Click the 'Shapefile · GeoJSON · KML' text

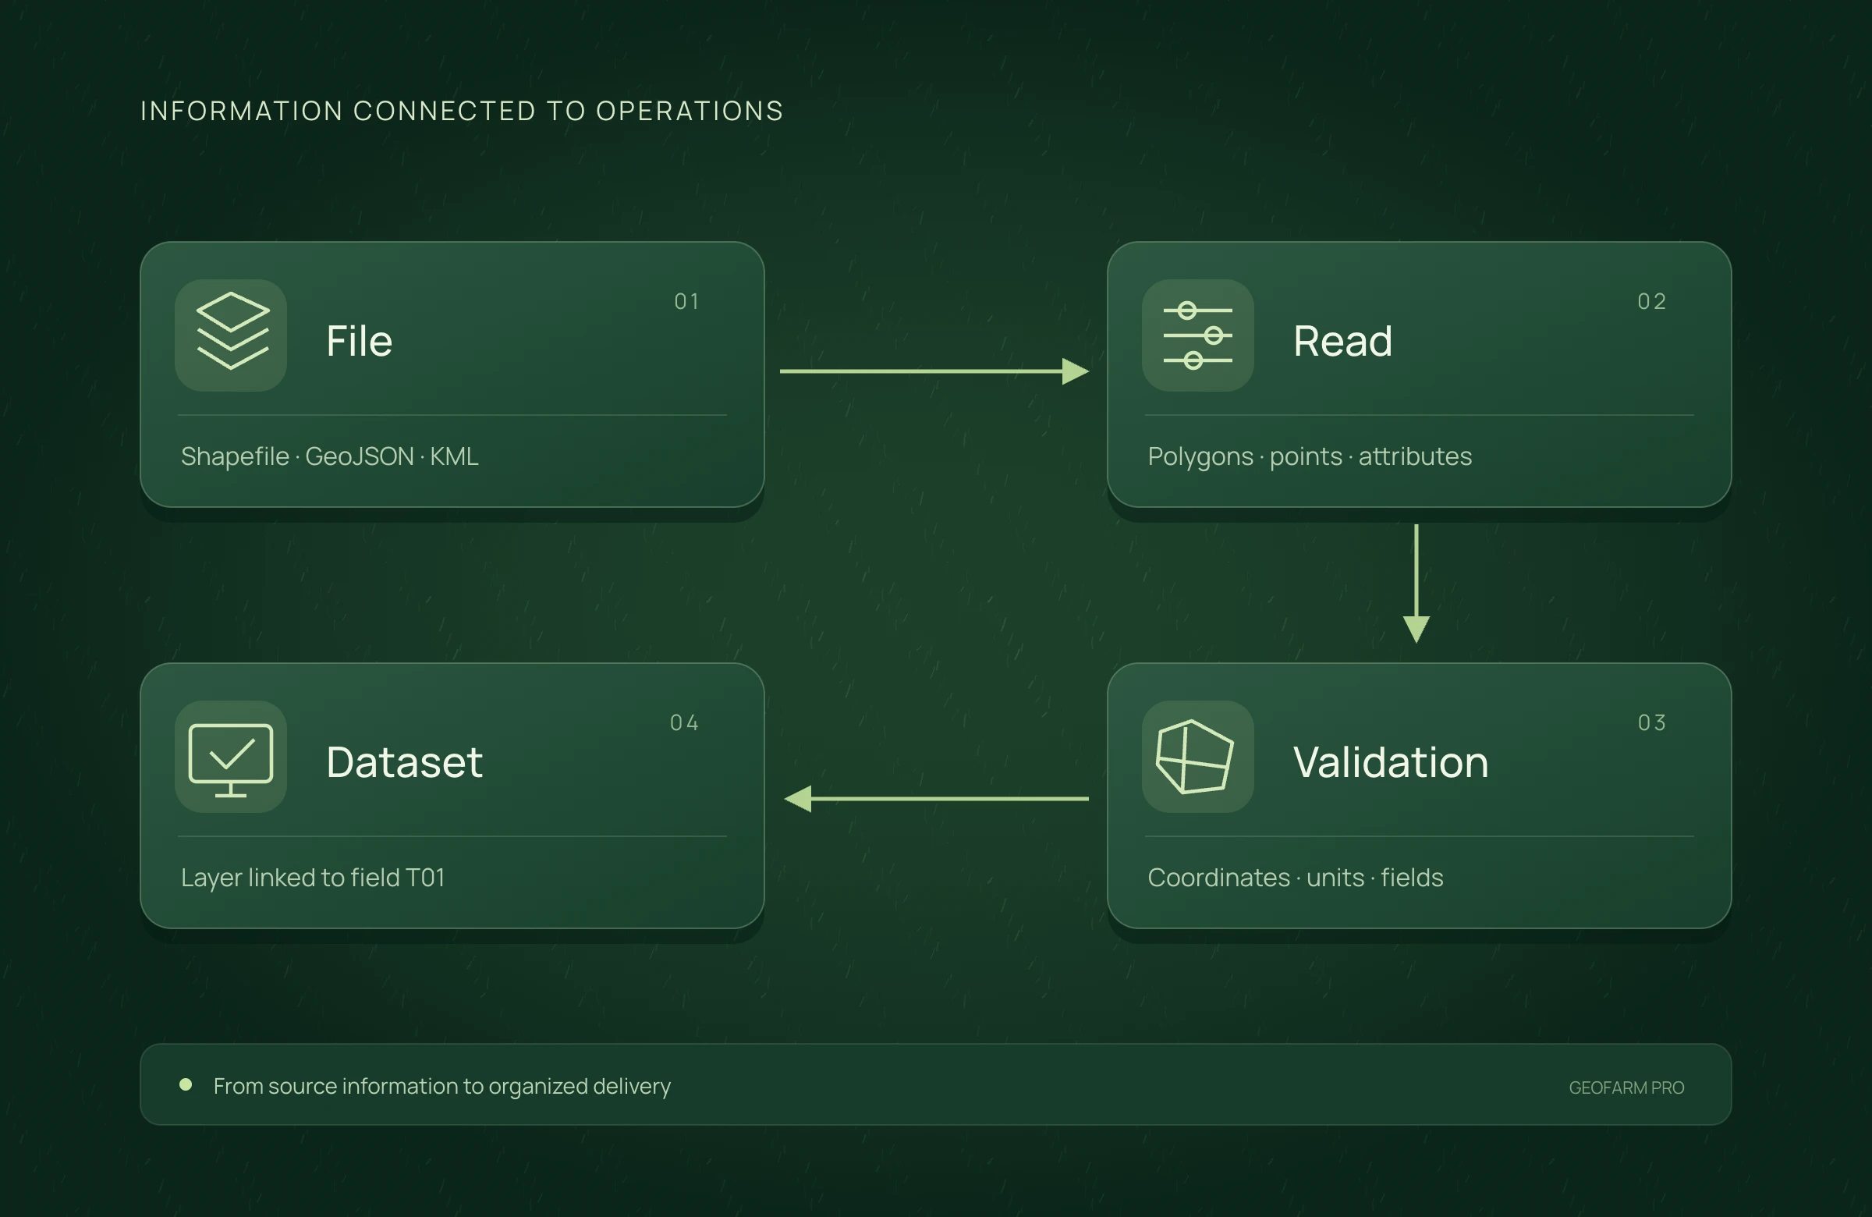click(330, 456)
